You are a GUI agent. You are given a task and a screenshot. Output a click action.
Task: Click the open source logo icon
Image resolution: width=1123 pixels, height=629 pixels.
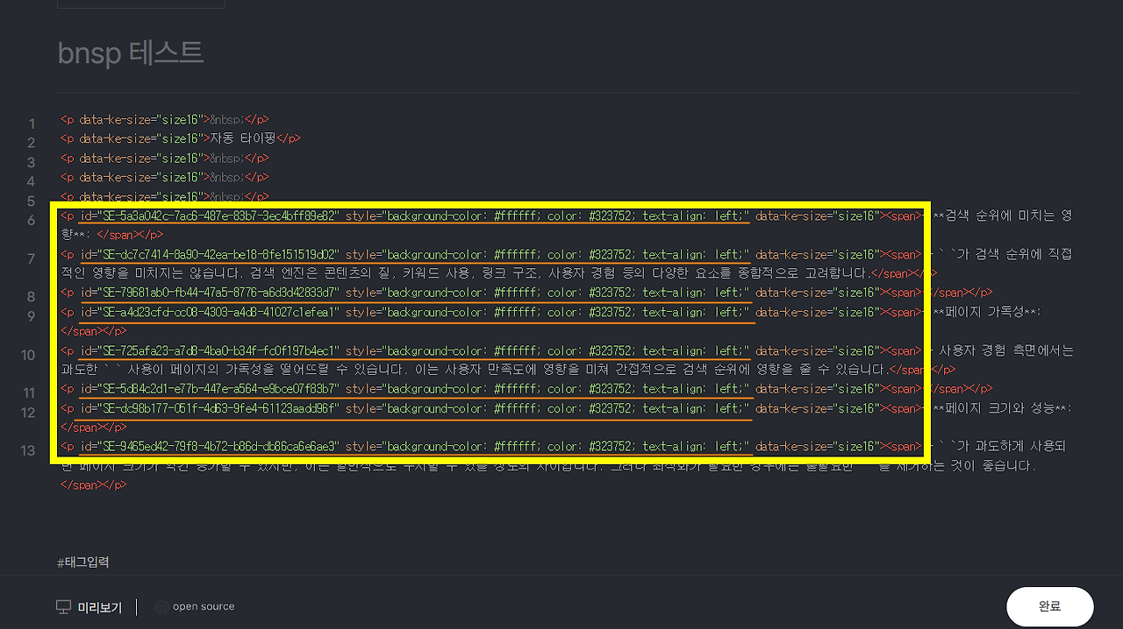point(161,607)
